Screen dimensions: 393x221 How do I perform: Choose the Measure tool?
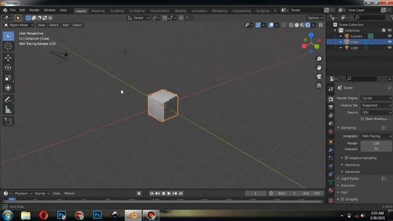tap(8, 110)
